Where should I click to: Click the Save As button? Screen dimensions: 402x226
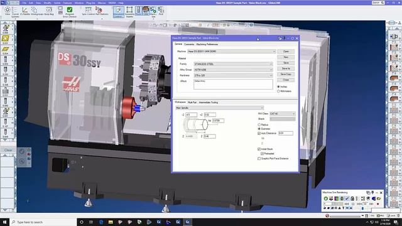tap(286, 68)
